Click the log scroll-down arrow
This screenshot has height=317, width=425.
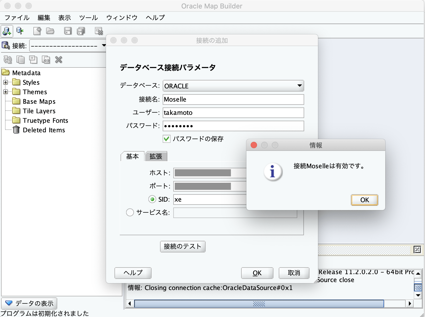(418, 295)
